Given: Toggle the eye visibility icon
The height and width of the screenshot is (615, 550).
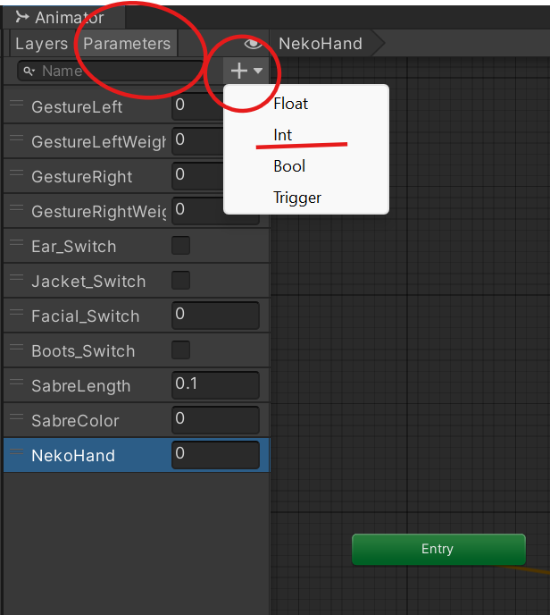Looking at the screenshot, I should pos(253,44).
